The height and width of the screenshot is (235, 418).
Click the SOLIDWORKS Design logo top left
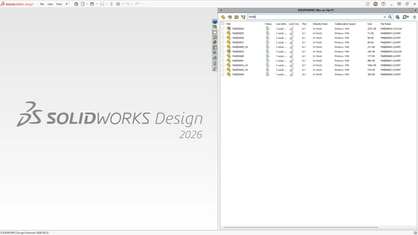17,4
